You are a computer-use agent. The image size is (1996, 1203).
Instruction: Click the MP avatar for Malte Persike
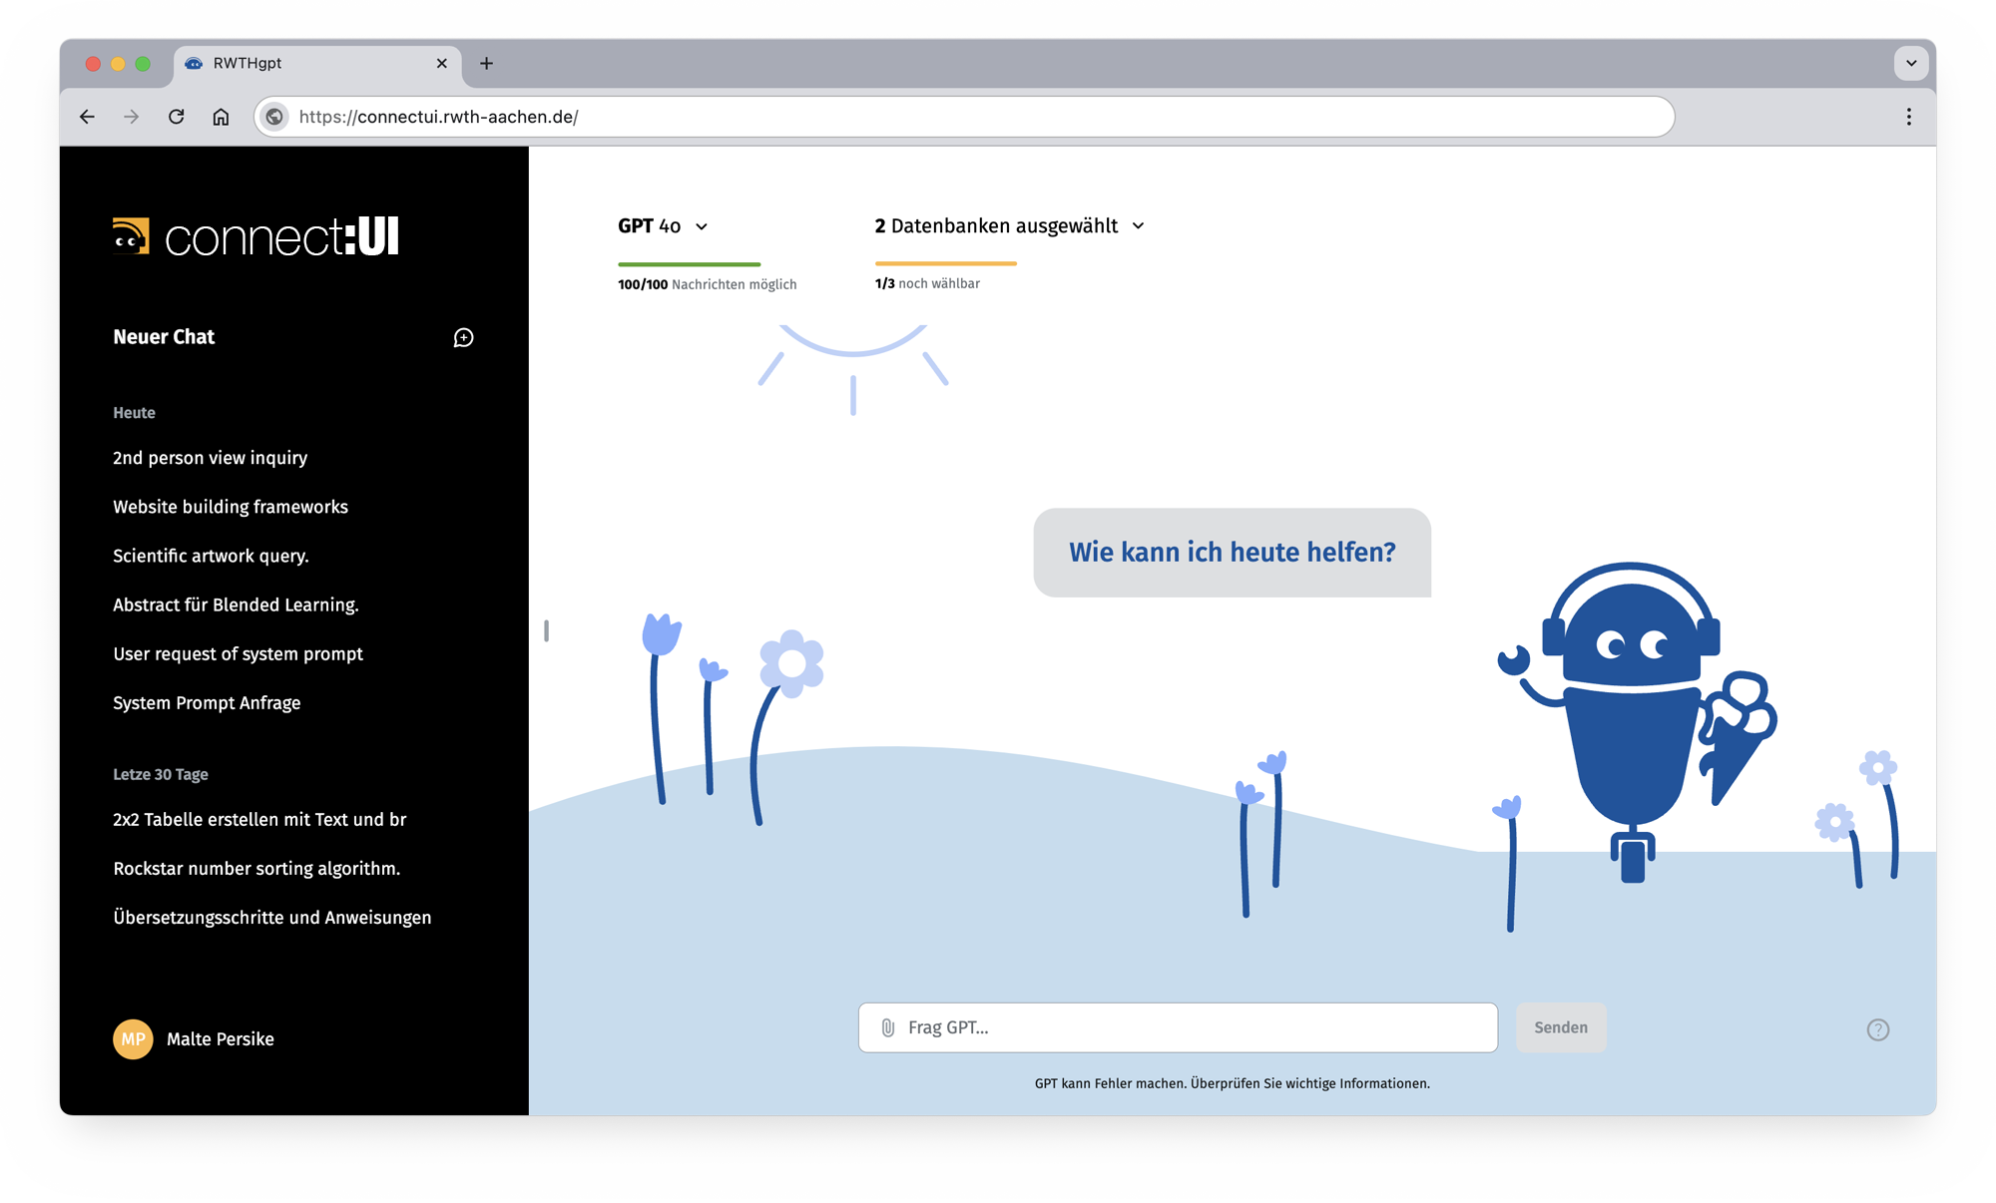(133, 1038)
